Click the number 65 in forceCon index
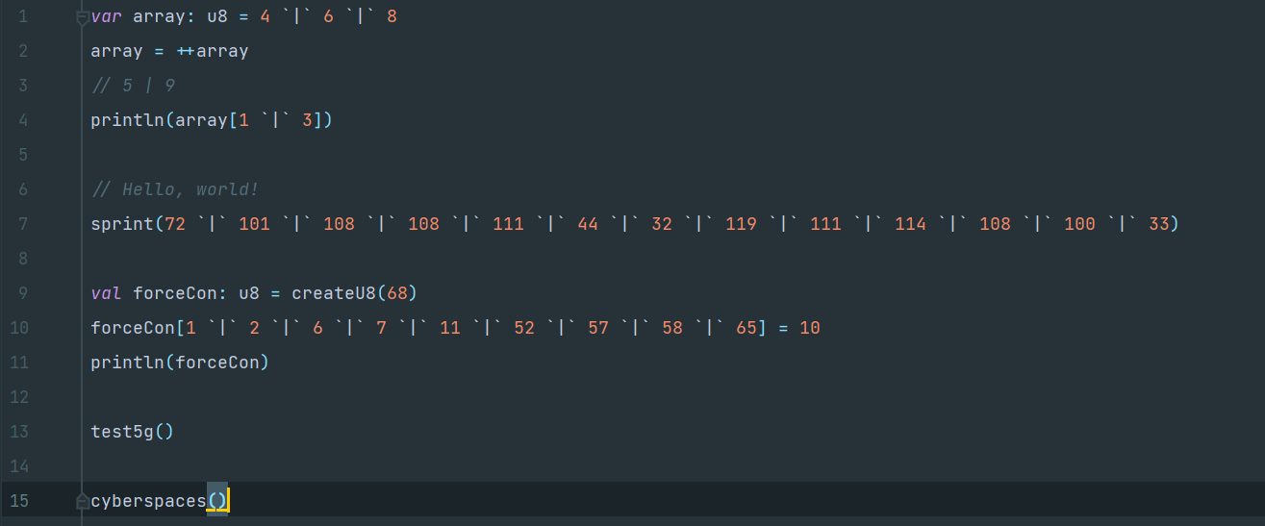Viewport: 1265px width, 526px height. 746,328
